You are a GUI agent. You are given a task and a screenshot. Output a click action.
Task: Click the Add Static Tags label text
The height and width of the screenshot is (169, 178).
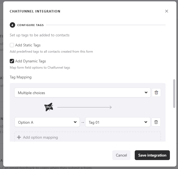point(28,45)
